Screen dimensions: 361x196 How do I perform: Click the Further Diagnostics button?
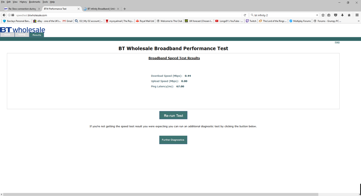tap(173, 140)
